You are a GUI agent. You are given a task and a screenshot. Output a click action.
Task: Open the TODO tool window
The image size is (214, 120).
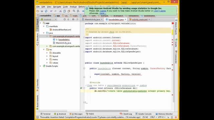[x=90, y=114]
